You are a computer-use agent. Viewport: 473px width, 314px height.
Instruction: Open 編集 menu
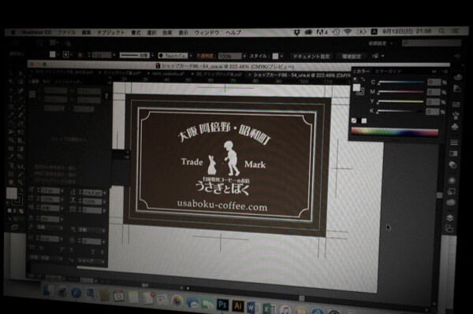click(86, 32)
